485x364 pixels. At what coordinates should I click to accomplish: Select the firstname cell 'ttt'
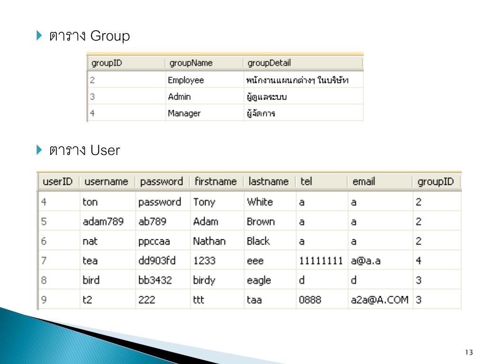(x=217, y=300)
